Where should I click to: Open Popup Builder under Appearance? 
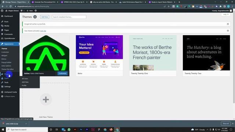pos(6,62)
